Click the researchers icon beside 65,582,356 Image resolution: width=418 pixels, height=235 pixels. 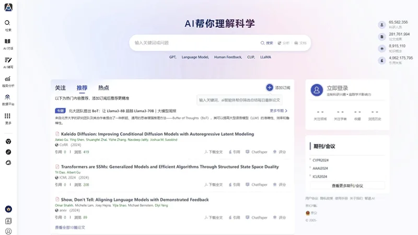(382, 25)
